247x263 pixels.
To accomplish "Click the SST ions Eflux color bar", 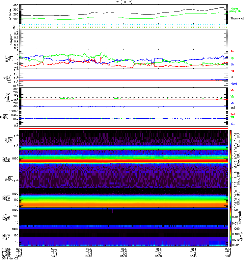I will click(231, 140).
